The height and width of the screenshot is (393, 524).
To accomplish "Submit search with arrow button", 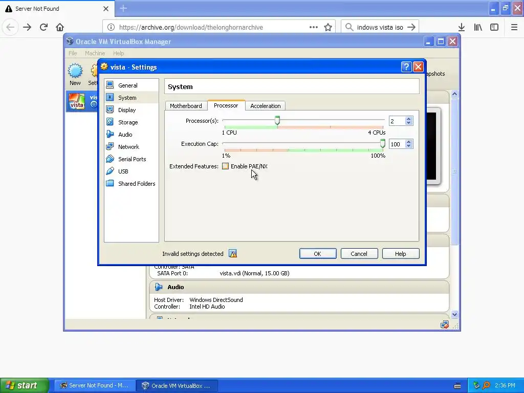I will [x=411, y=28].
